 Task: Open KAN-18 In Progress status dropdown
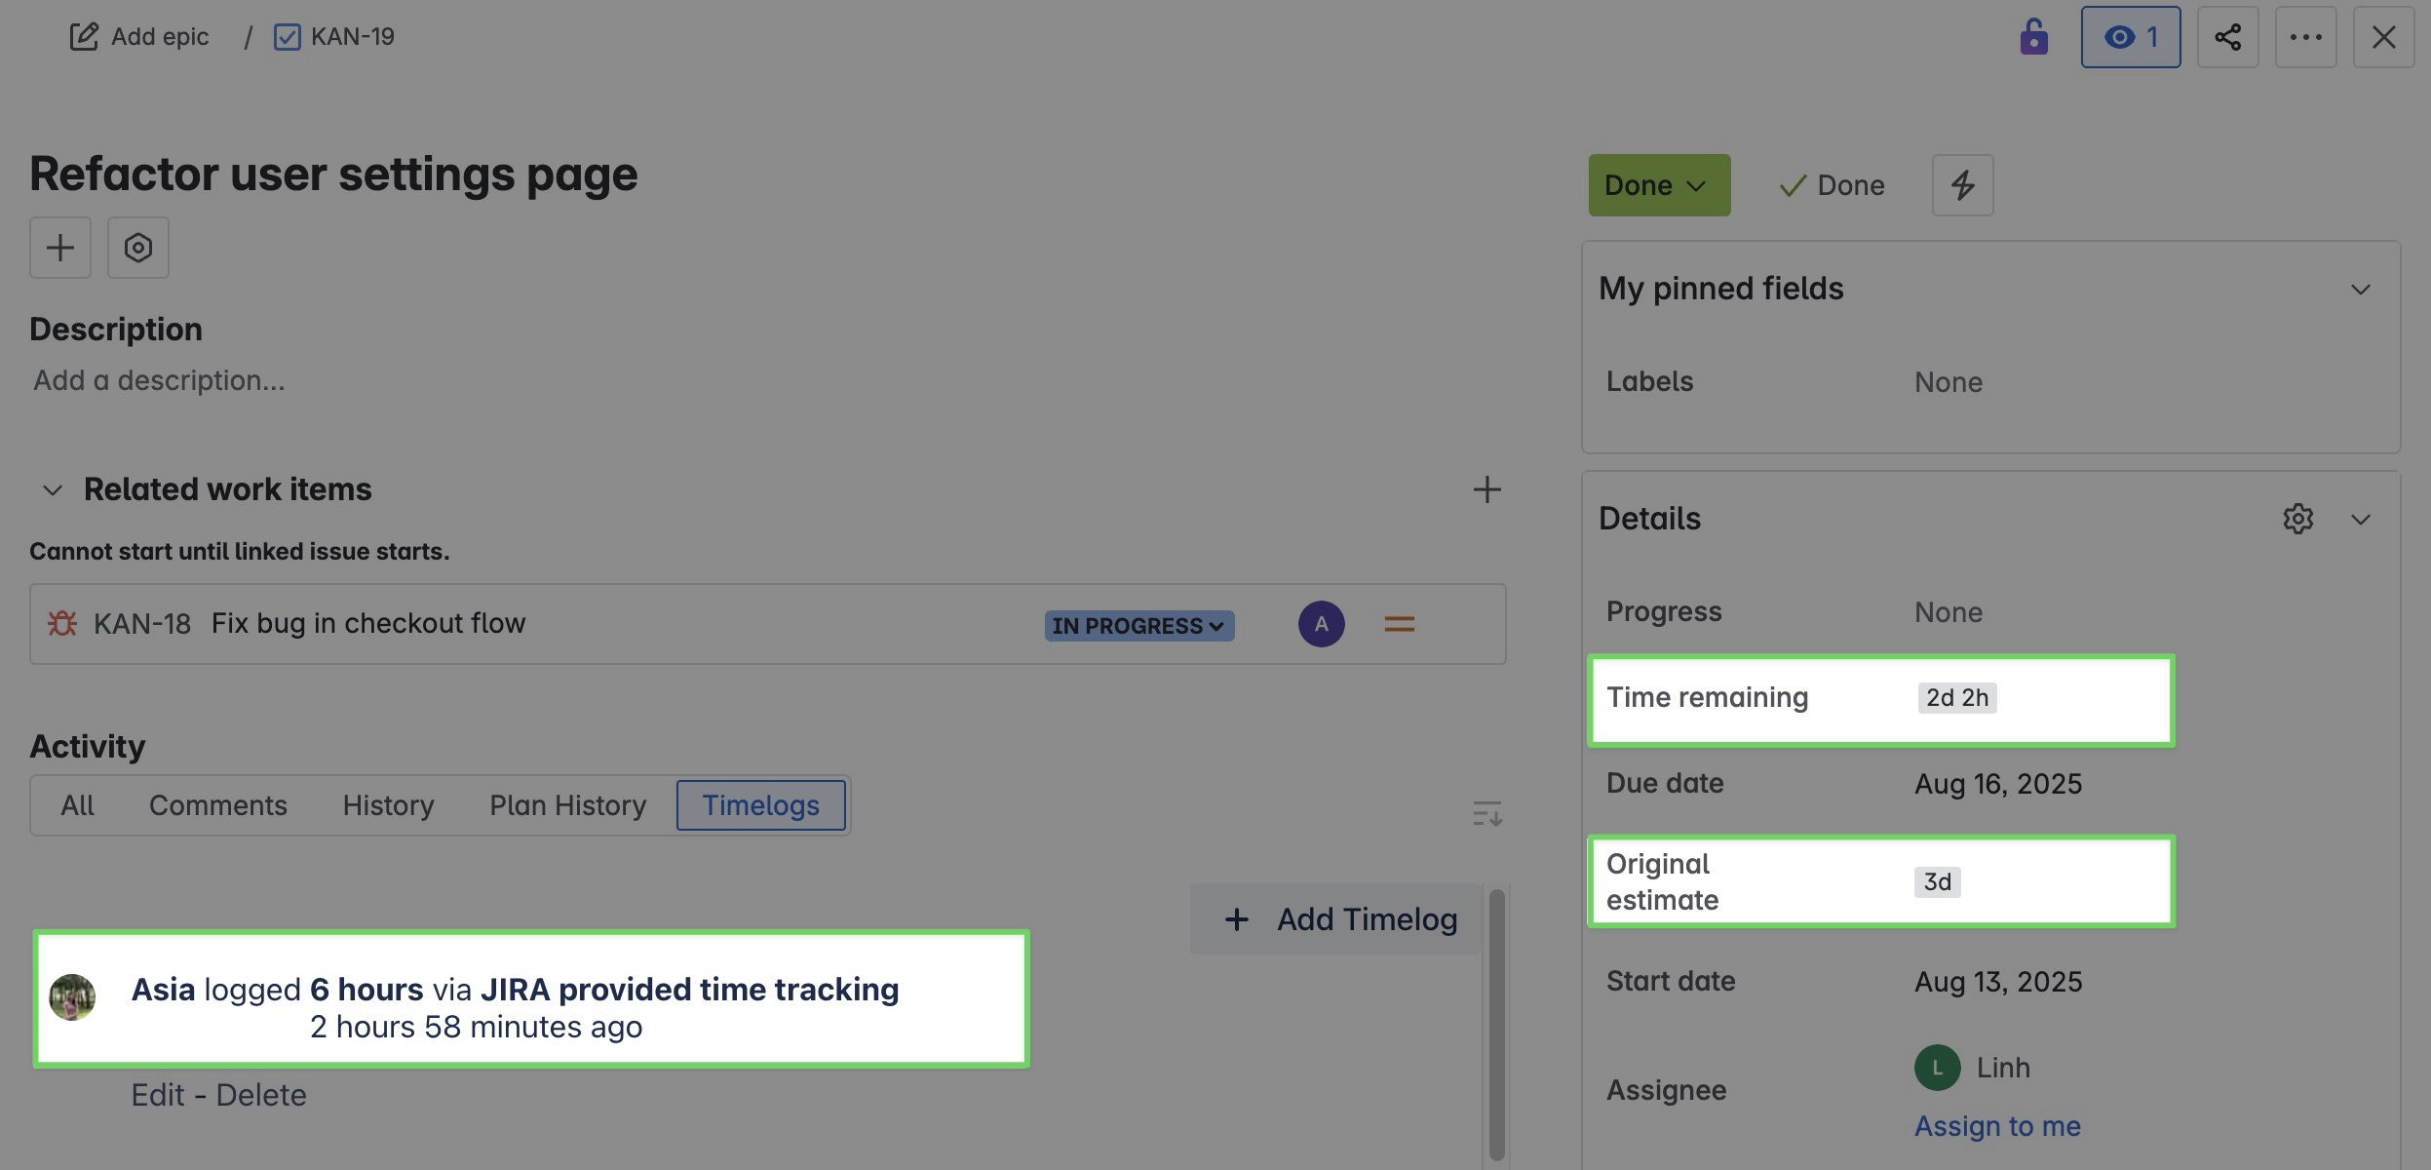(x=1138, y=626)
